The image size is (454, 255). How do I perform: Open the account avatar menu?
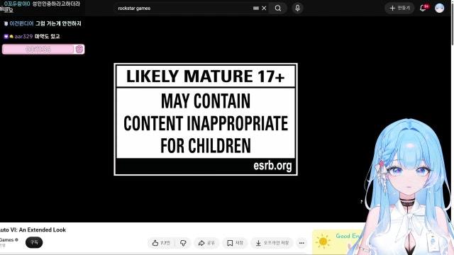(x=439, y=8)
